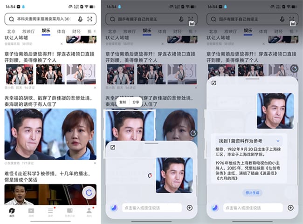Tap the blue assistant orb in the '停止生成' panel

214,208
